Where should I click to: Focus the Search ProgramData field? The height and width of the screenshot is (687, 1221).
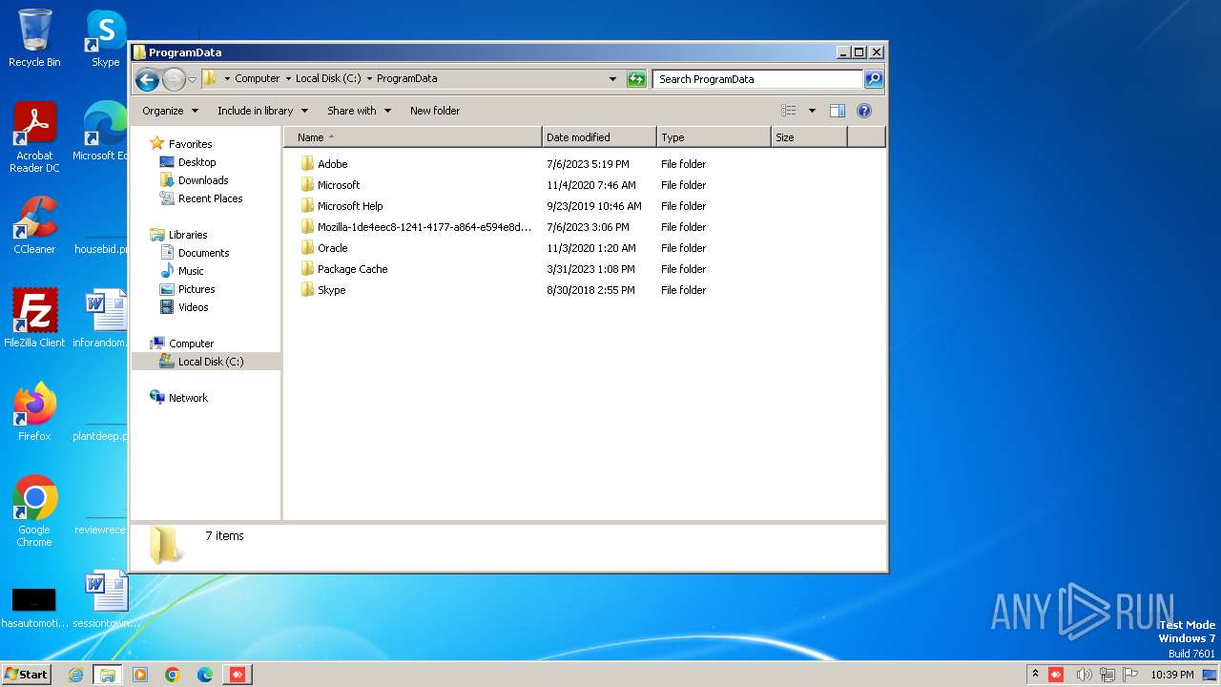758,79
